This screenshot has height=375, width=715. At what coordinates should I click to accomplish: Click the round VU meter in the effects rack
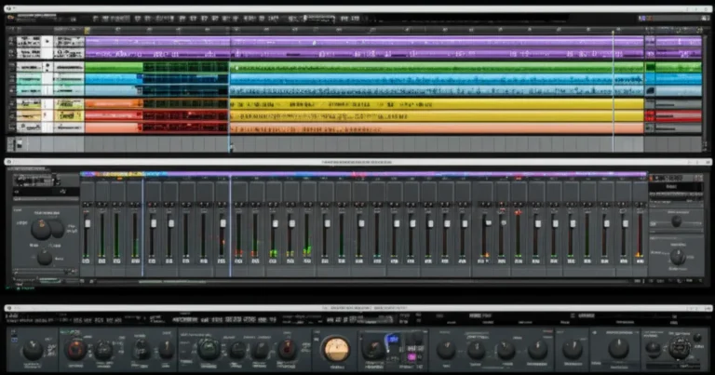click(336, 350)
